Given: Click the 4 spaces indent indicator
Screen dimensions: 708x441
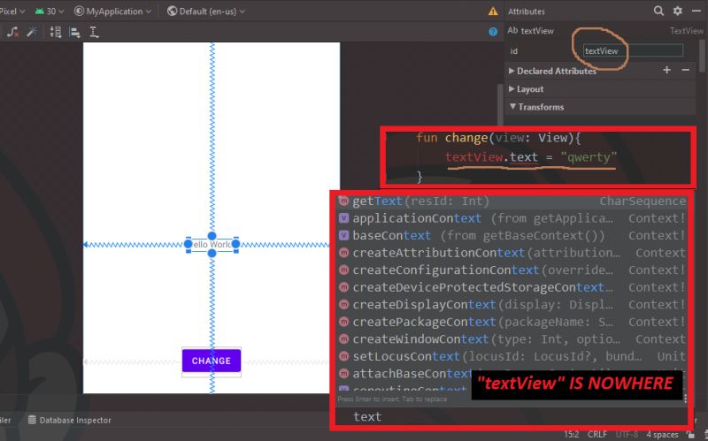Looking at the screenshot, I should click(x=662, y=434).
